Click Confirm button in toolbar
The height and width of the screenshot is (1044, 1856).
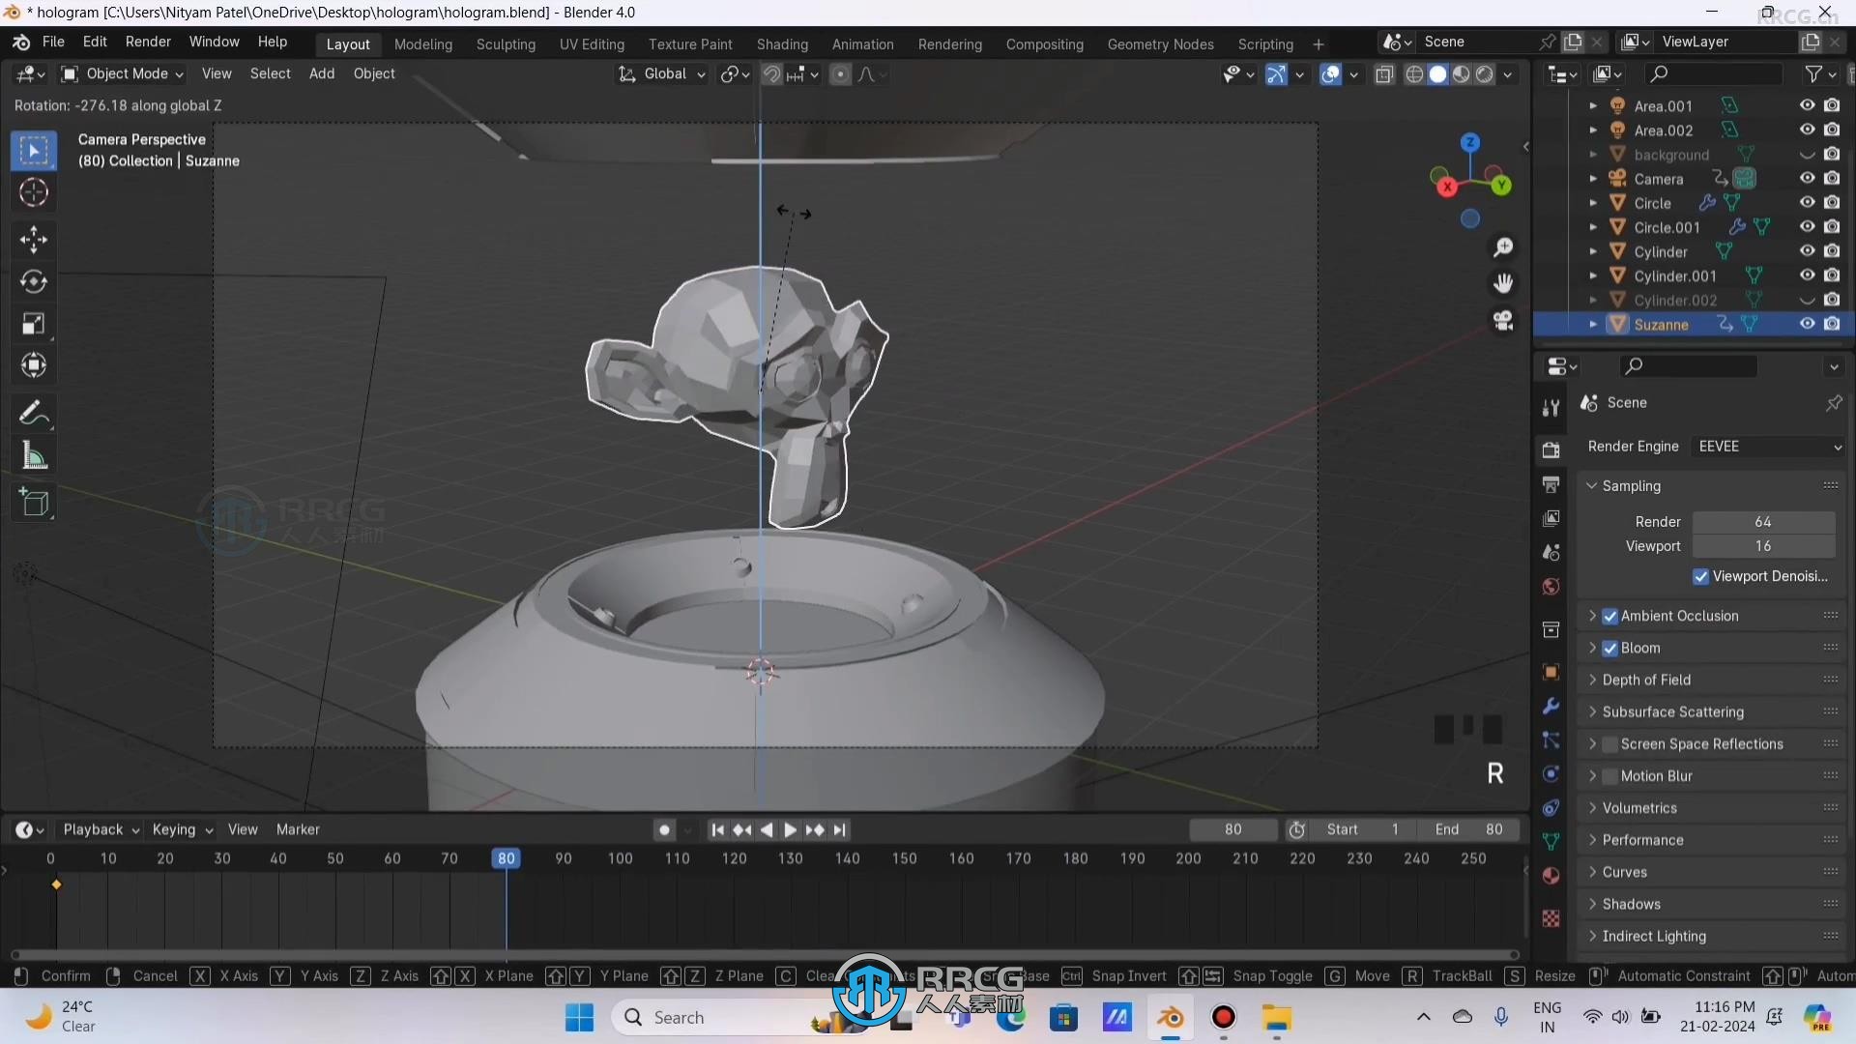click(67, 975)
